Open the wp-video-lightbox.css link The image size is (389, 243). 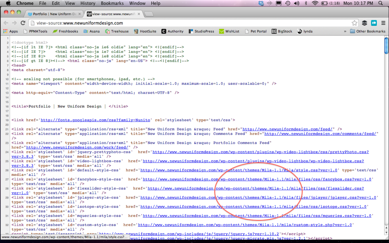pyautogui.click(x=253, y=161)
